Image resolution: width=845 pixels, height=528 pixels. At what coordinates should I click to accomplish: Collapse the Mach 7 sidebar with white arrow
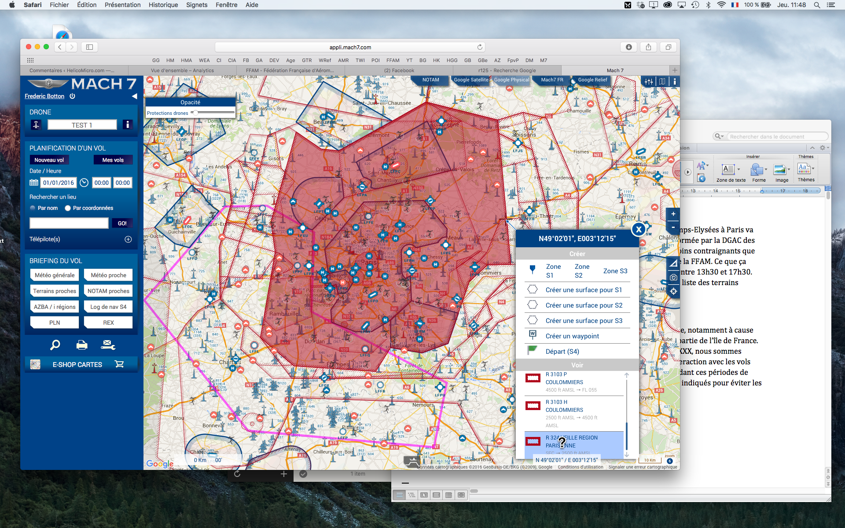pos(134,96)
